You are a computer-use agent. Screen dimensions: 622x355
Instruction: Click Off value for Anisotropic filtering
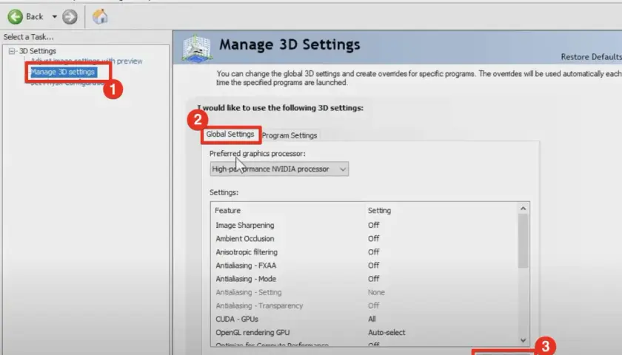pyautogui.click(x=374, y=252)
